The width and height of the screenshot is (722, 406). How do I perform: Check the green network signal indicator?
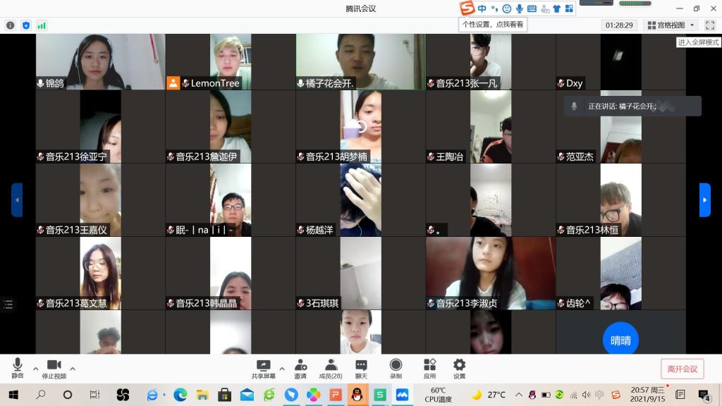coord(42,25)
